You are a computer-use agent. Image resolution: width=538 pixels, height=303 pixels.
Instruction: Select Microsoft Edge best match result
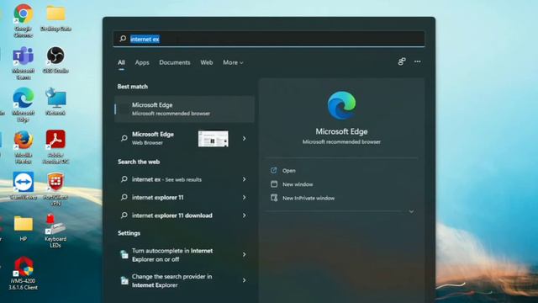pos(184,109)
